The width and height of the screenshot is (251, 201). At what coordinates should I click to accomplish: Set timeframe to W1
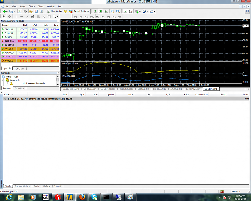click(114, 16)
